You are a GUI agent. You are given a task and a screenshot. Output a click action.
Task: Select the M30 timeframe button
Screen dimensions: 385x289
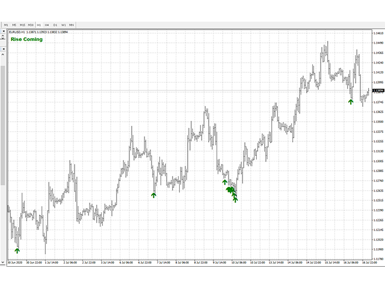click(x=31, y=25)
